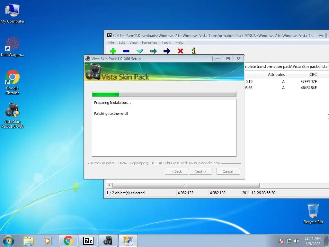
Task: Select the CRC value 46434B4E row
Action: 309,88
